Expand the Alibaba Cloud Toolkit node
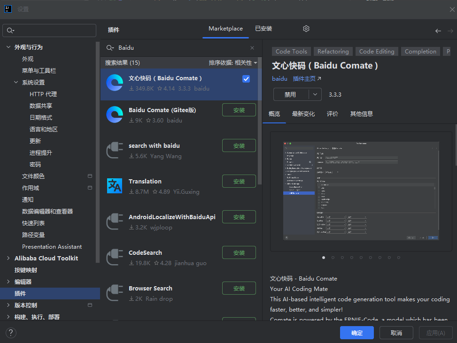Viewport: 457px width, 343px height. pos(8,258)
